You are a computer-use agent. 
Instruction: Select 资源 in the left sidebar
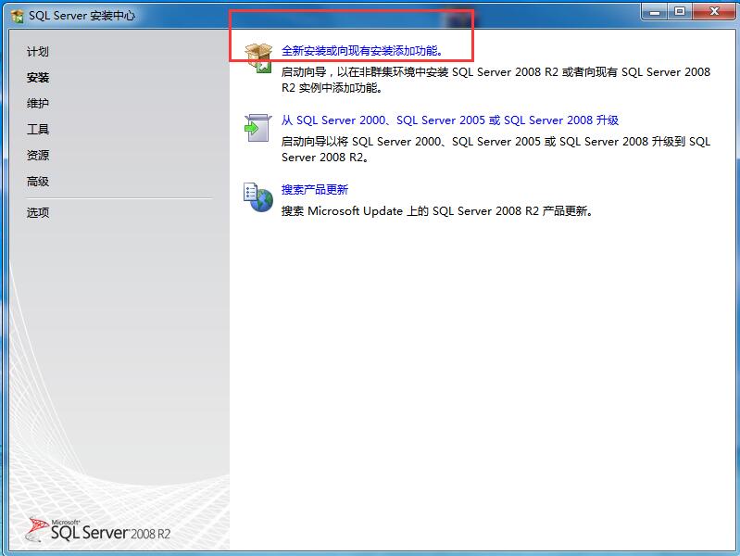[38, 156]
